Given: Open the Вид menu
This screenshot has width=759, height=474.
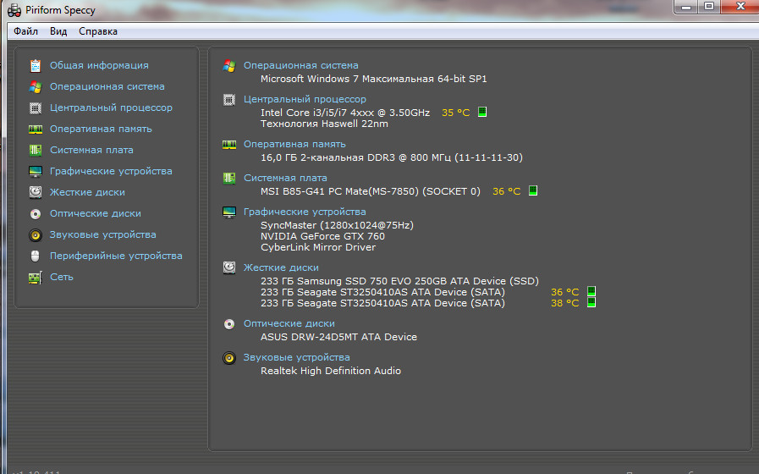Looking at the screenshot, I should coord(58,31).
